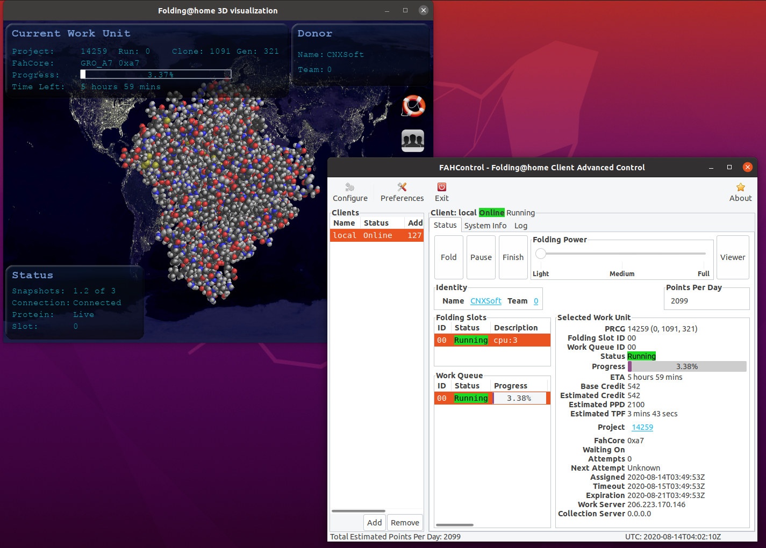The width and height of the screenshot is (766, 548).
Task: Click the Estimated PPD 2100 value
Action: (x=636, y=405)
